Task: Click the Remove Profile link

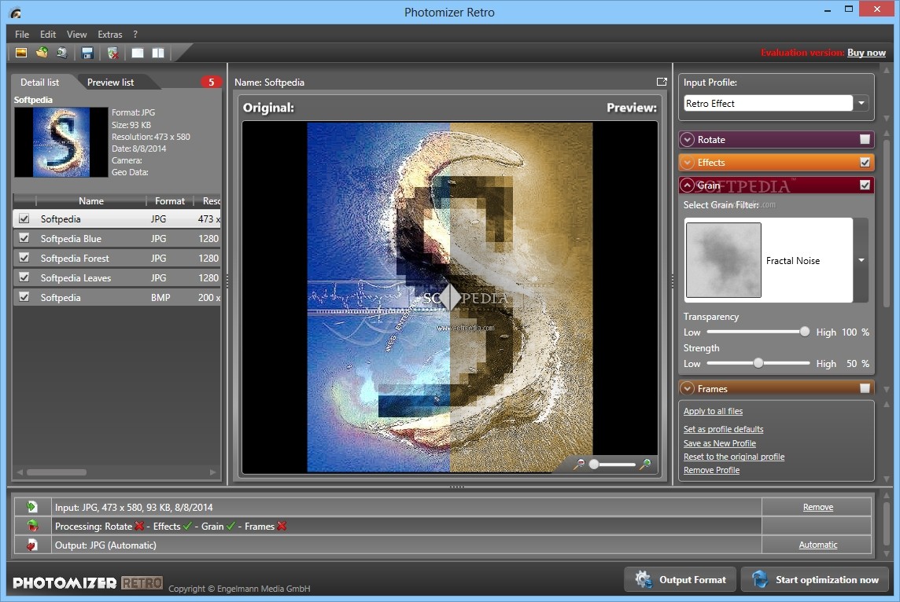Action: pyautogui.click(x=712, y=470)
